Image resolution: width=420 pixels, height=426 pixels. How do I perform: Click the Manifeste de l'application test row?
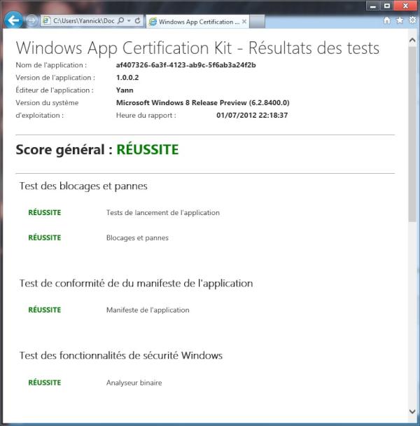pos(148,310)
